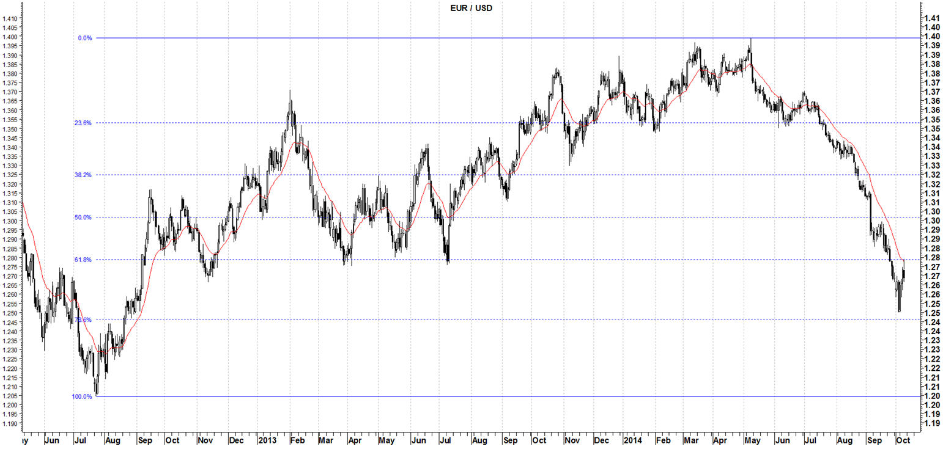Select the "0.0%" Fibonacci level label
The image size is (943, 449).
click(84, 38)
